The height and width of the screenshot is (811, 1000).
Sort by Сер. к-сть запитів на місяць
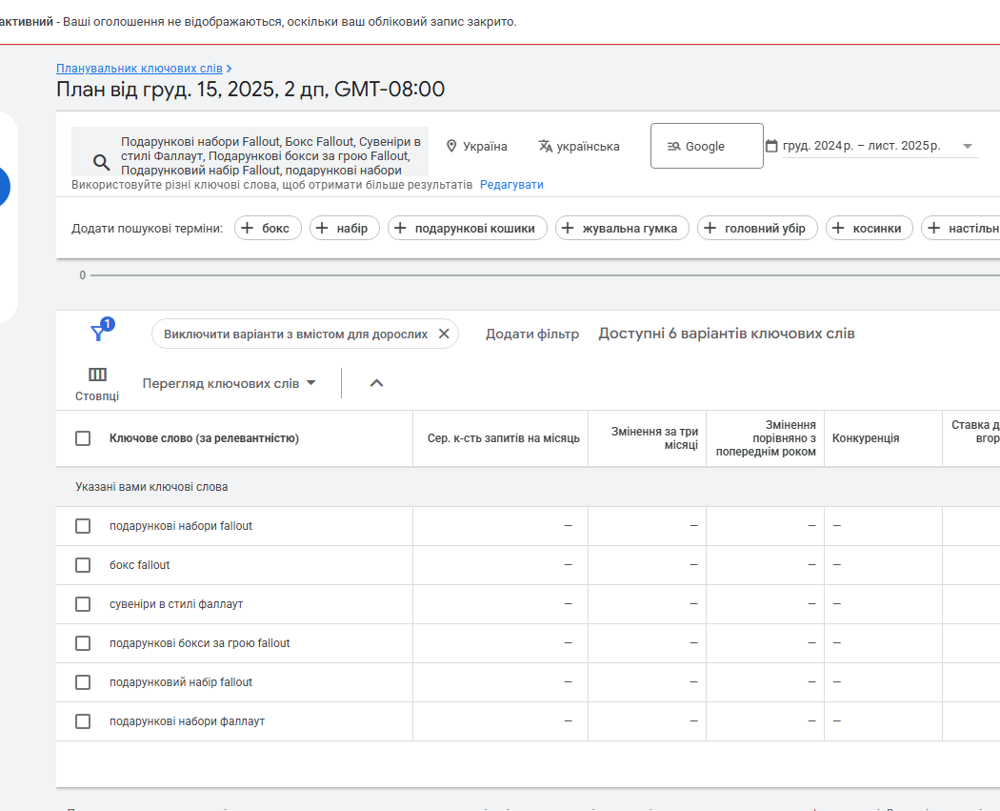click(503, 438)
